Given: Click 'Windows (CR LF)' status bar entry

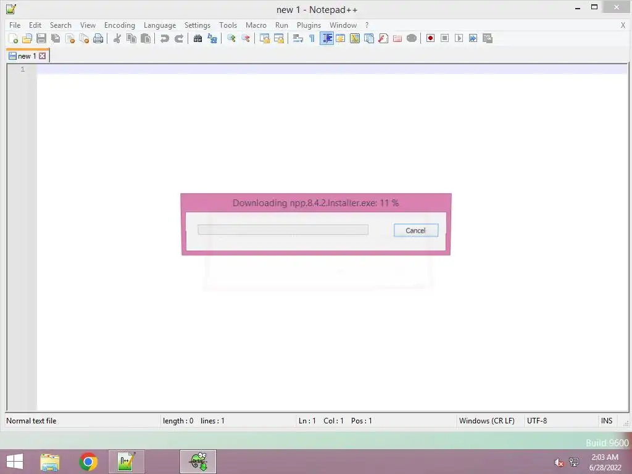Looking at the screenshot, I should 486,421.
